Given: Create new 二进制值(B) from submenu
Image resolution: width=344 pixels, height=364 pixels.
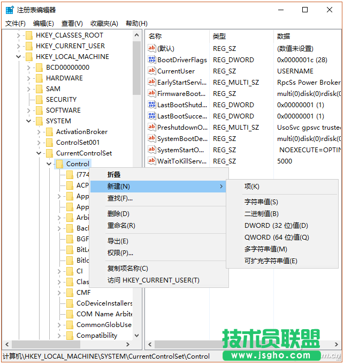Looking at the screenshot, I should (282, 213).
